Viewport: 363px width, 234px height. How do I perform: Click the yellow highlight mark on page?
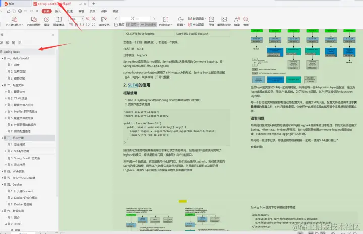coord(183,201)
